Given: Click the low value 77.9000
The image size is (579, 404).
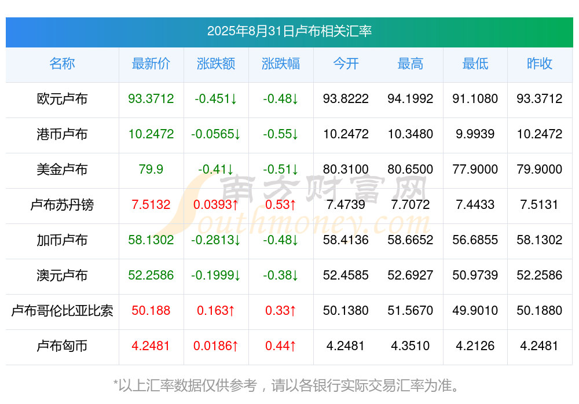Looking at the screenshot, I should [475, 169].
